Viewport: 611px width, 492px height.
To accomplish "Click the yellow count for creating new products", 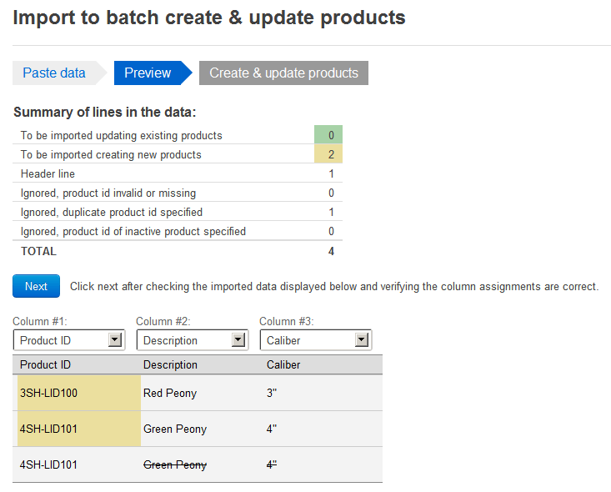I will 328,154.
